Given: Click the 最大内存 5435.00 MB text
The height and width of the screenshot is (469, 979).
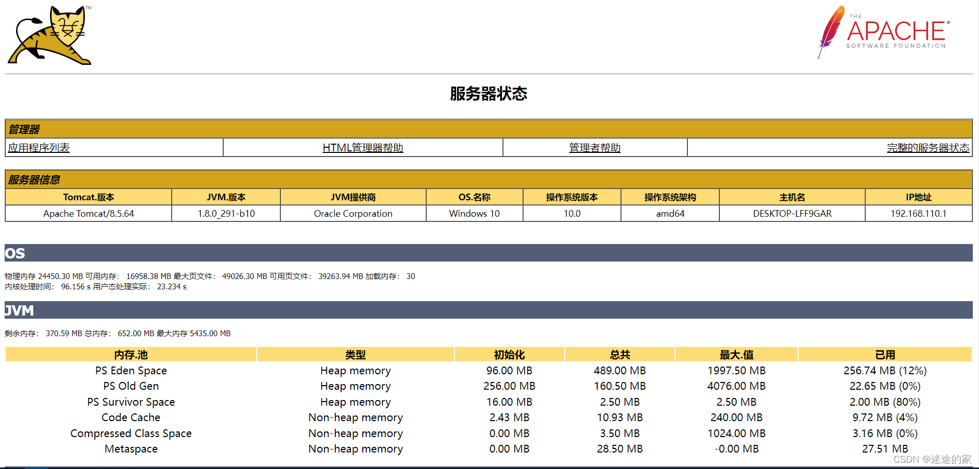Looking at the screenshot, I should [x=194, y=334].
